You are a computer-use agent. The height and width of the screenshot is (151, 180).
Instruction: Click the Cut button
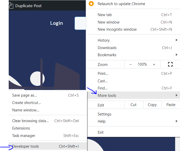pos(134,105)
